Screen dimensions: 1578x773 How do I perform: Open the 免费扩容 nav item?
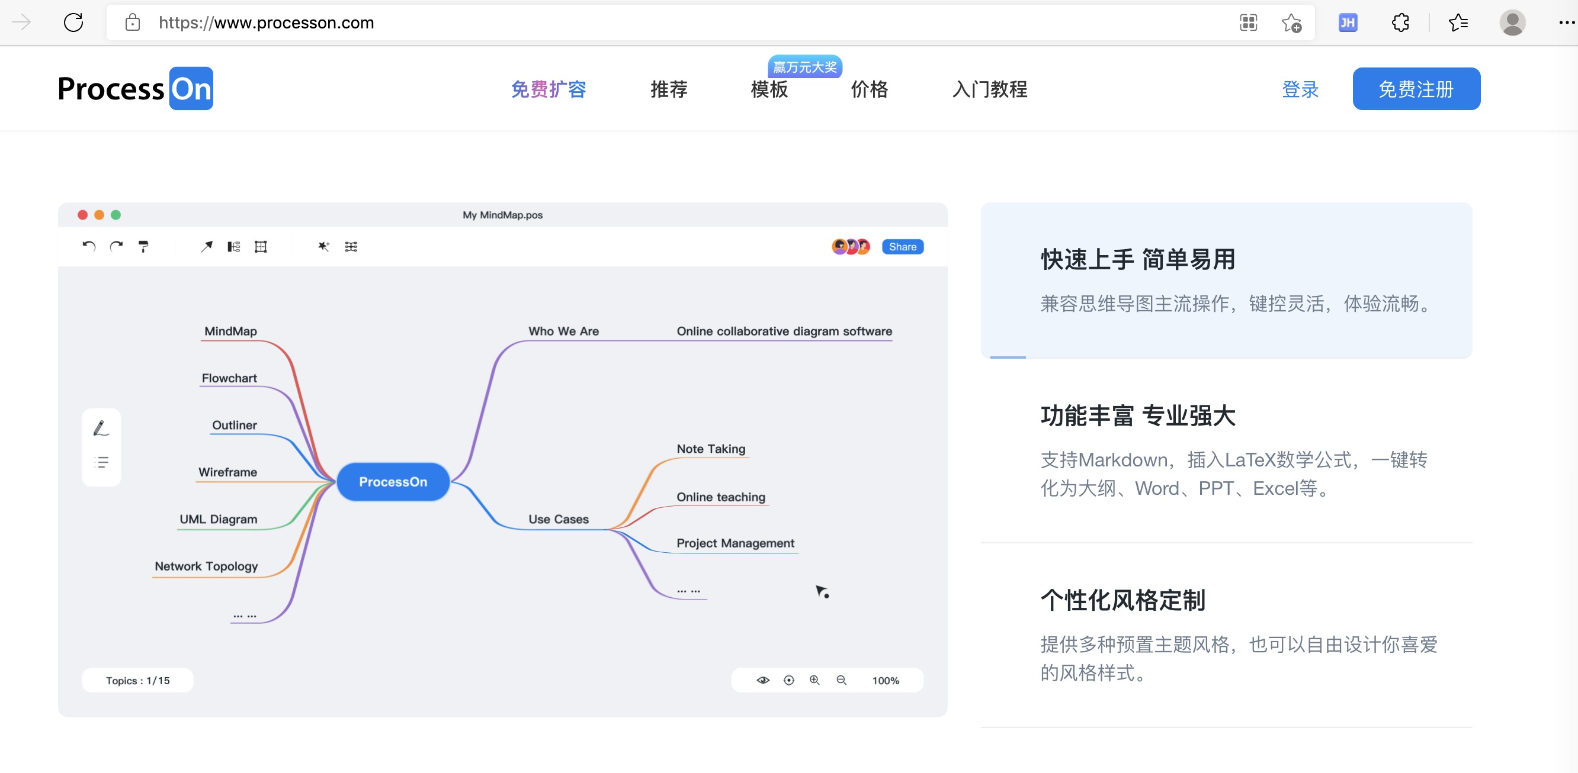point(549,89)
